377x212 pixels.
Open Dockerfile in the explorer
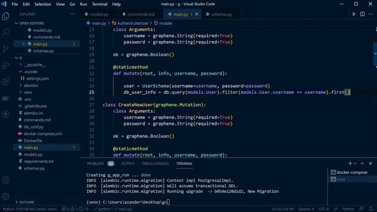pos(33,141)
